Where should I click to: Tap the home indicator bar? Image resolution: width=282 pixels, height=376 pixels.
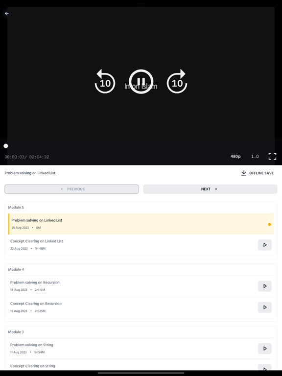[x=141, y=373]
